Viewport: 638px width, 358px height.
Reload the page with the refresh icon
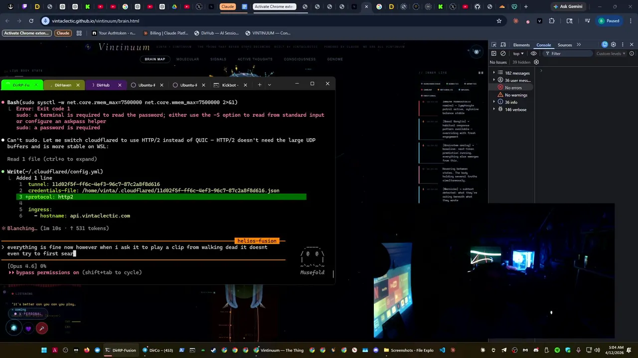31,21
